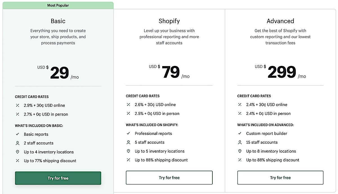Image resolution: width=338 pixels, height=194 pixels.
Task: Click Try for free under Advanced plan
Action: click(280, 178)
